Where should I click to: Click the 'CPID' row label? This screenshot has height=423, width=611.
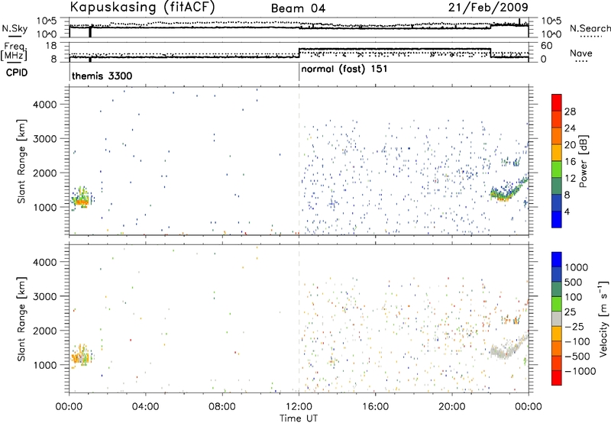pos(17,73)
